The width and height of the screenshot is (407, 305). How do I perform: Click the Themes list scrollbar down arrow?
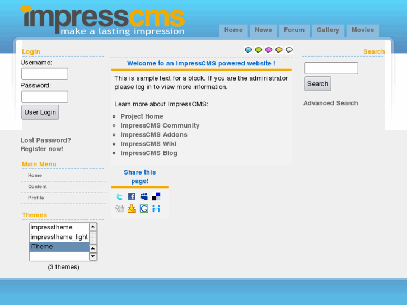point(93,257)
